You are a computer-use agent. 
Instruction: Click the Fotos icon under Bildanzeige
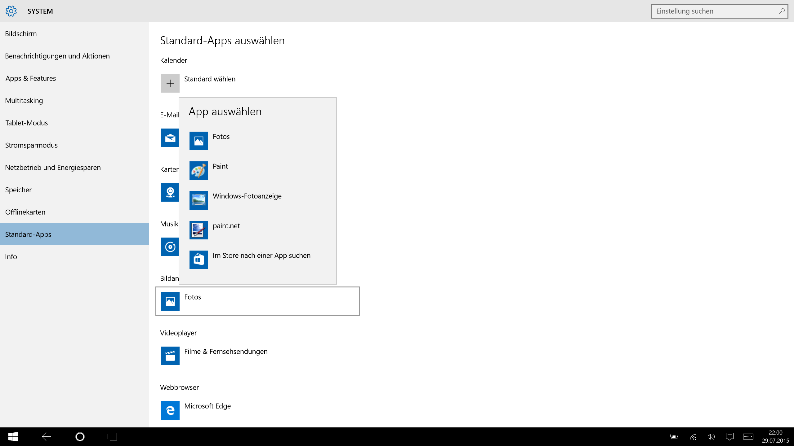[170, 301]
